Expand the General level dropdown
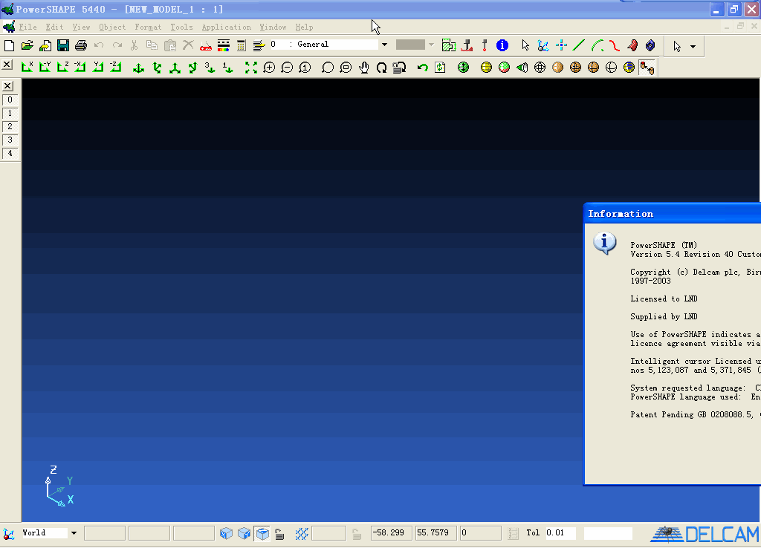Image resolution: width=761 pixels, height=548 pixels. (384, 45)
